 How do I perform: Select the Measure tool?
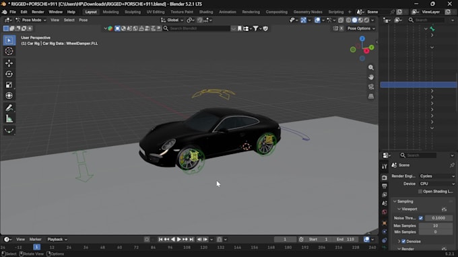pyautogui.click(x=9, y=118)
